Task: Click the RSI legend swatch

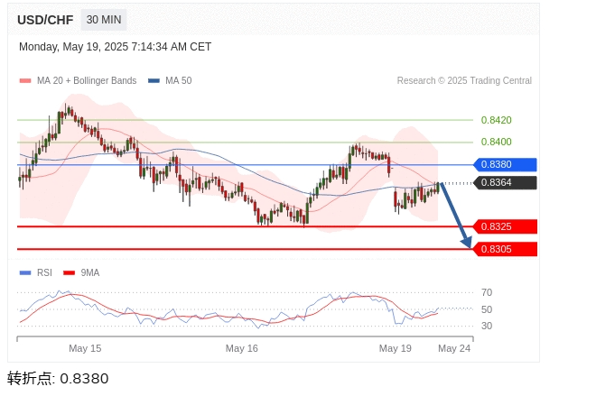Action: [25, 272]
